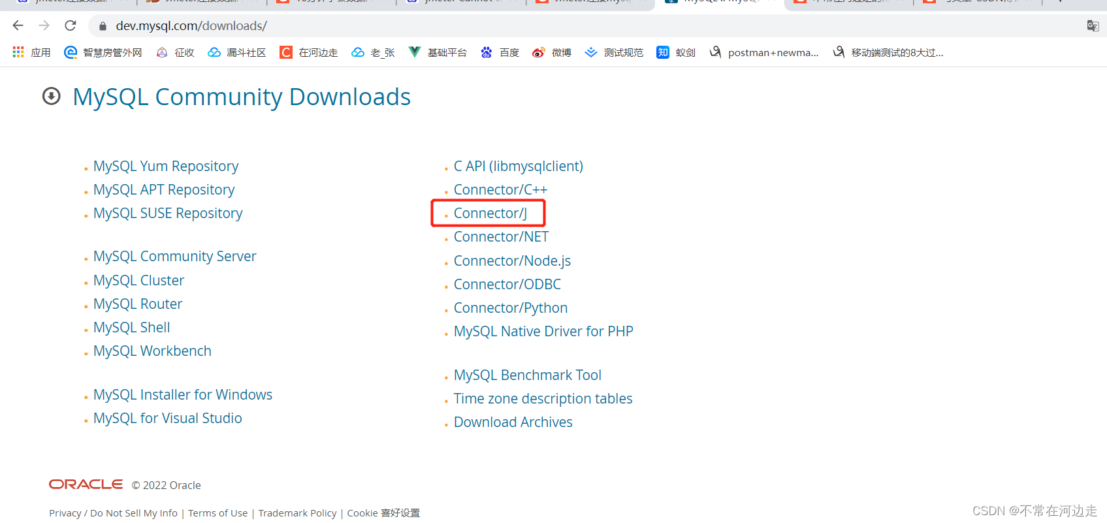Screen dimensions: 1107x523
Task: Open the Connector/NET link
Action: point(501,236)
